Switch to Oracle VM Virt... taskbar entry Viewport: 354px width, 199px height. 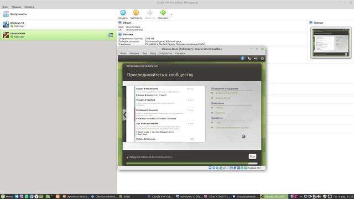point(160,197)
